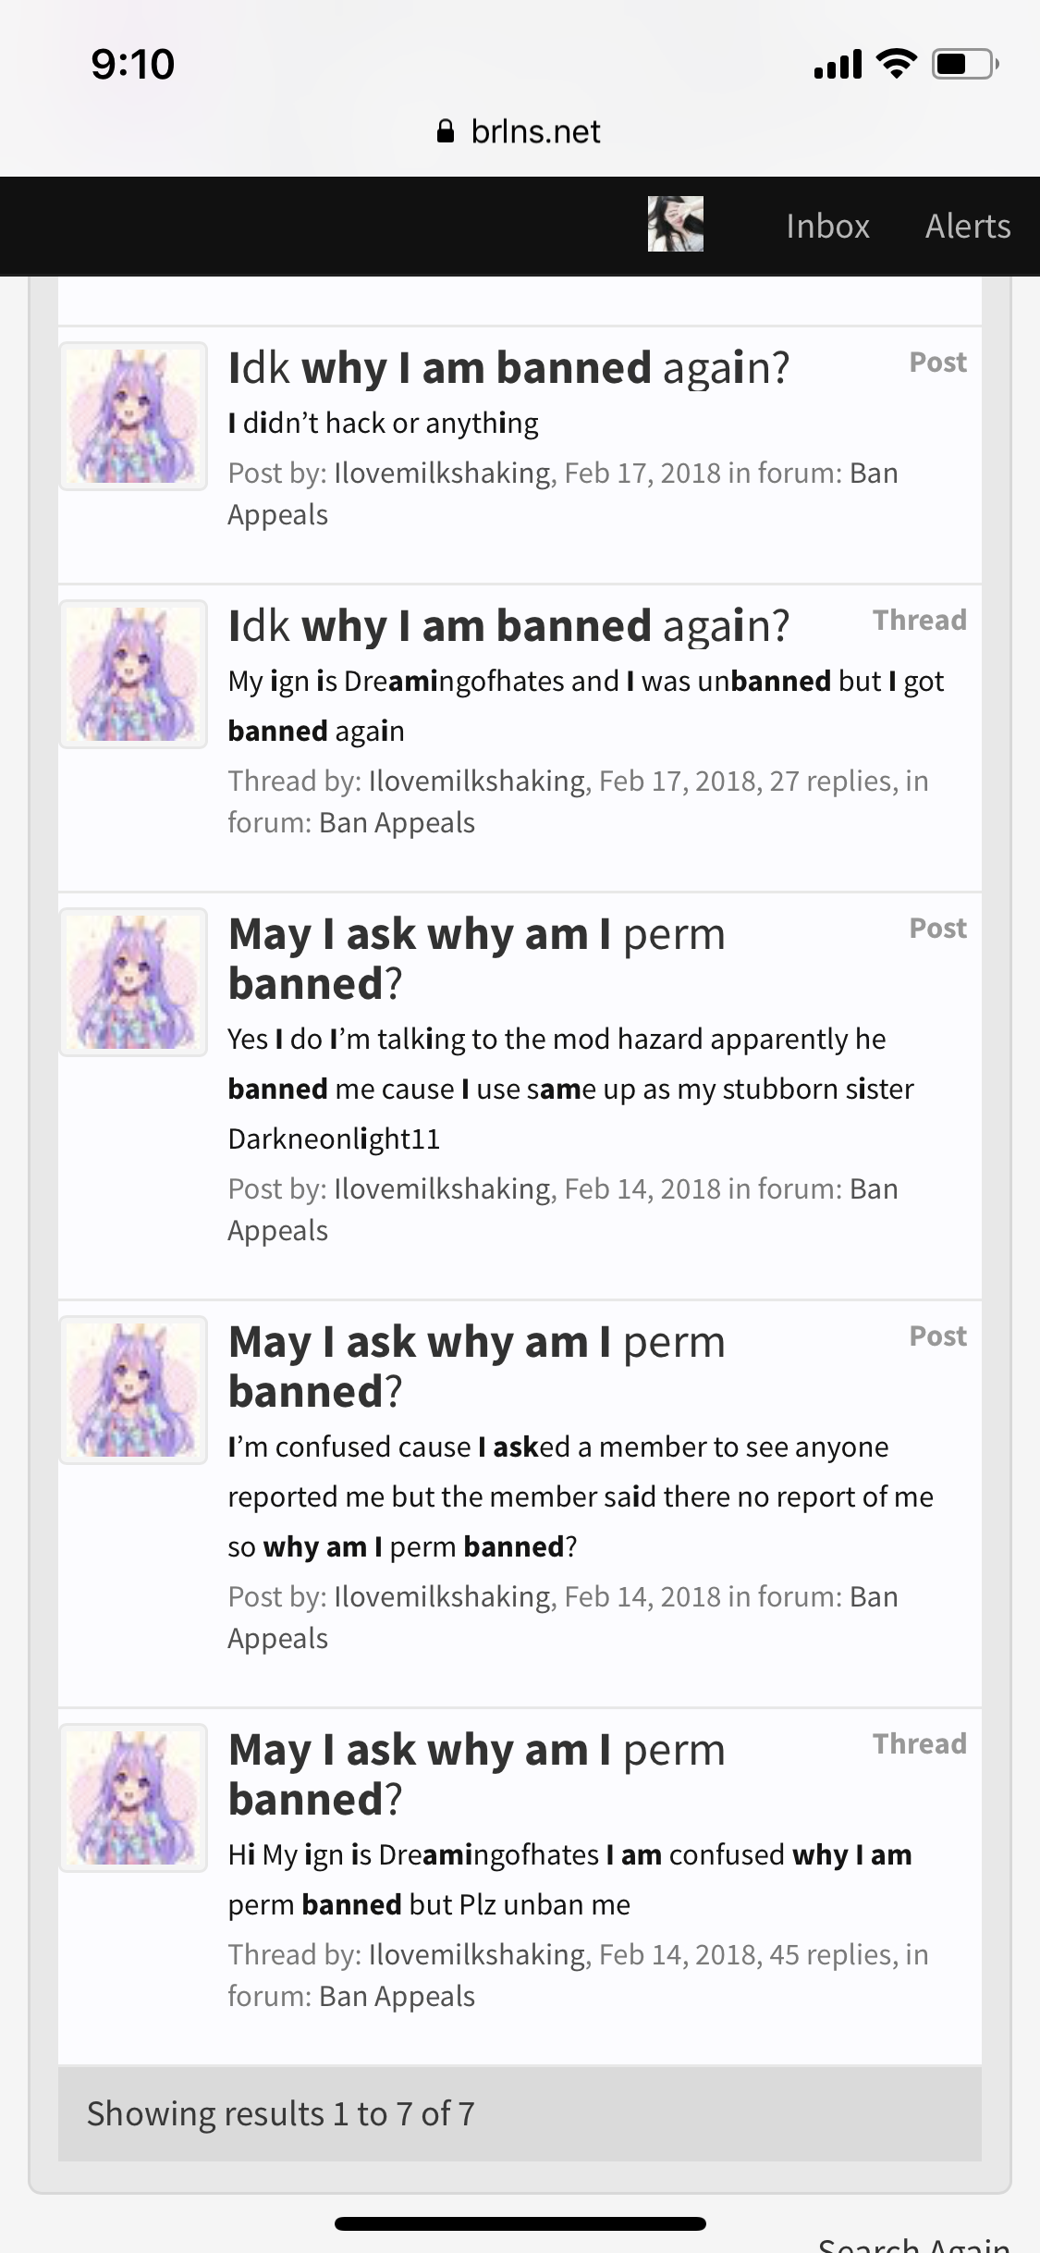Open first 'Idk why I am banned again?' post
This screenshot has height=2253, width=1040.
pyautogui.click(x=508, y=367)
